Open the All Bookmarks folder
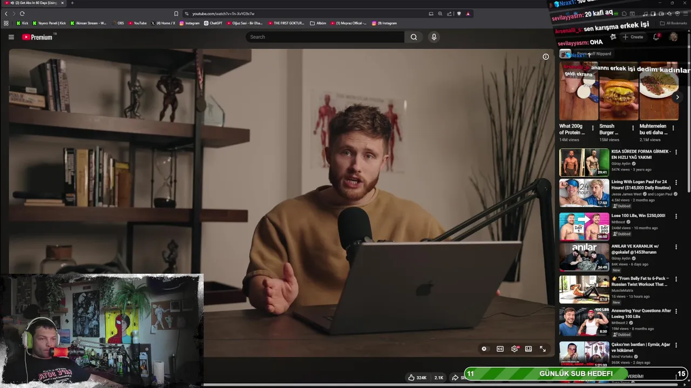Viewport: 691px width, 388px height. [x=673, y=23]
